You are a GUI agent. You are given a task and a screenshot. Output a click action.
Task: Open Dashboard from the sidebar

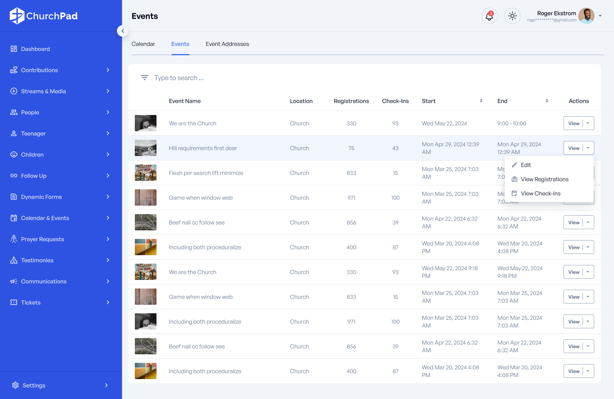pos(35,49)
